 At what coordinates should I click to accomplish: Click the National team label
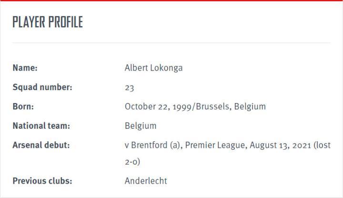tap(41, 126)
